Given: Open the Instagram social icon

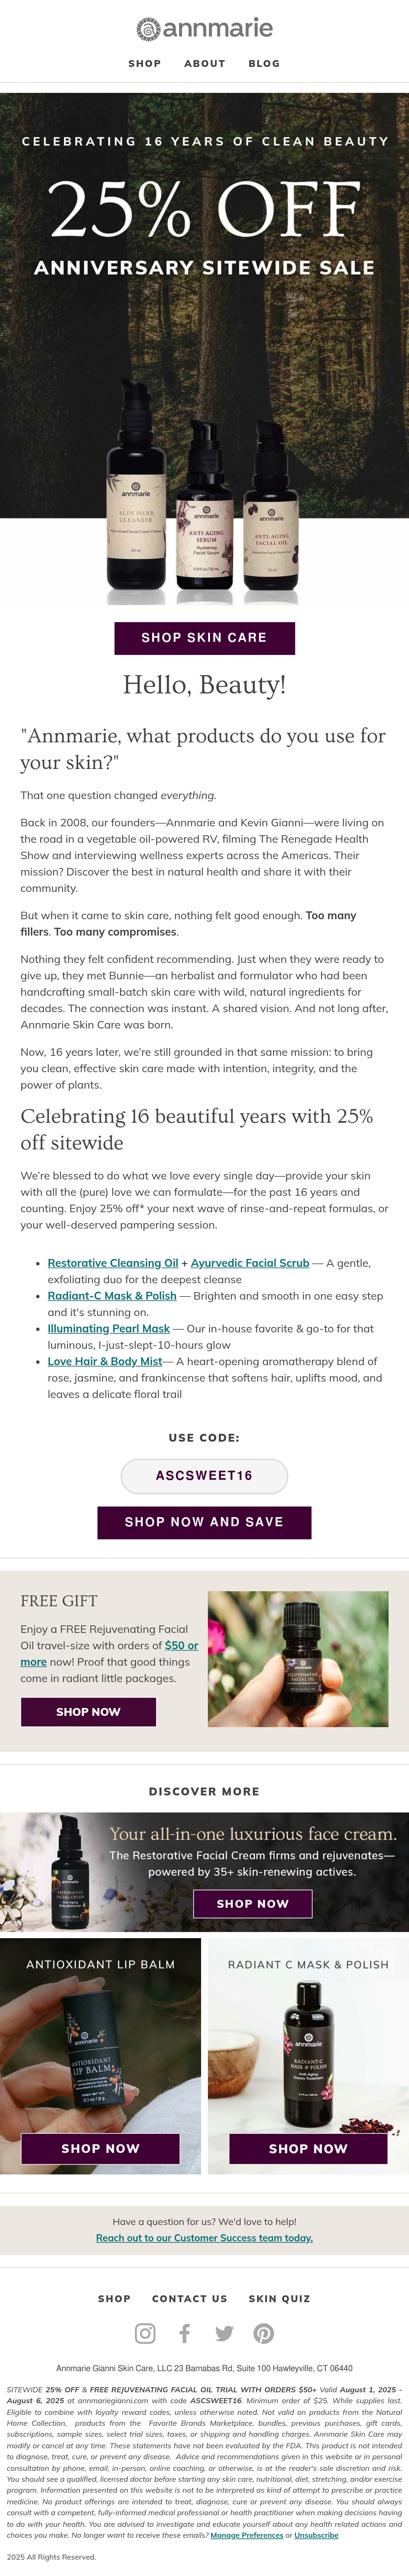Looking at the screenshot, I should 145,2333.
